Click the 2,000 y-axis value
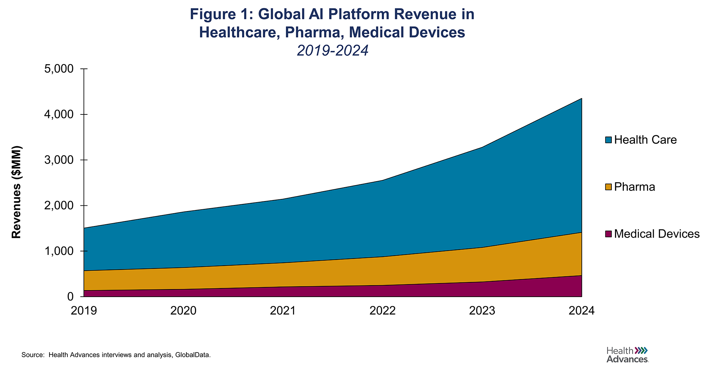The image size is (713, 369). pyautogui.click(x=58, y=206)
